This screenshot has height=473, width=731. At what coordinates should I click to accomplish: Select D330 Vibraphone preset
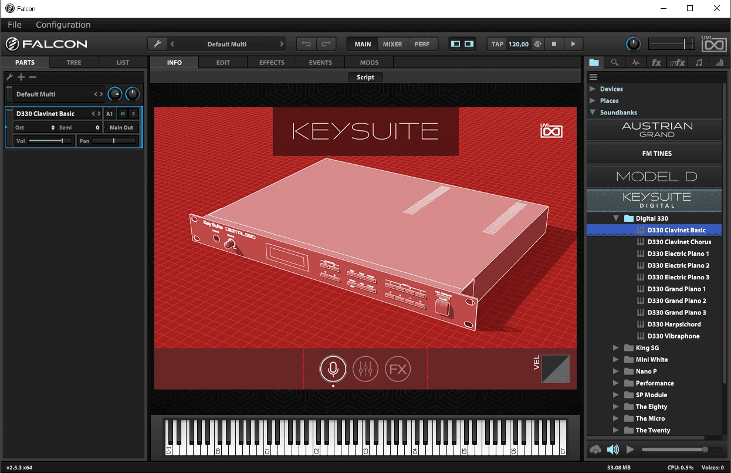click(x=673, y=336)
